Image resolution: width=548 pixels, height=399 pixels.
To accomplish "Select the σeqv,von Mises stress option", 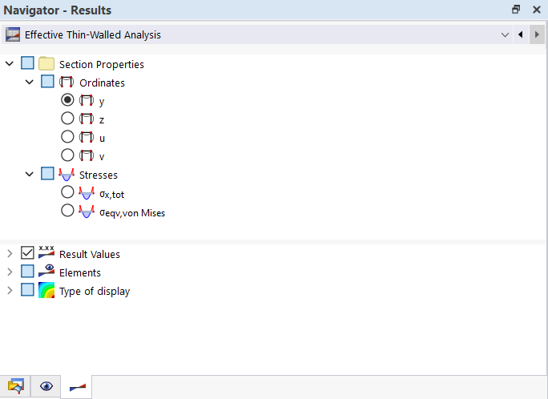I will [x=67, y=212].
